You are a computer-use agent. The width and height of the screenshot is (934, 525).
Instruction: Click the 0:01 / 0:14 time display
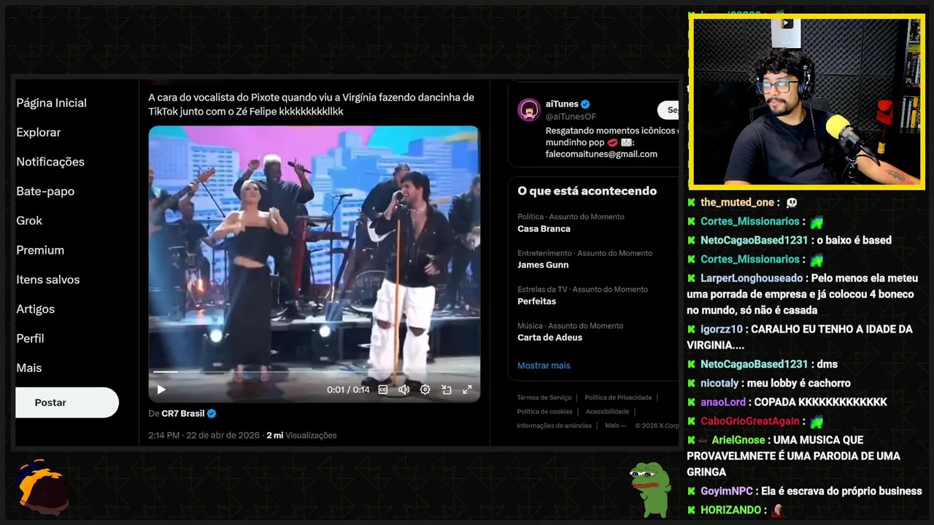point(348,390)
